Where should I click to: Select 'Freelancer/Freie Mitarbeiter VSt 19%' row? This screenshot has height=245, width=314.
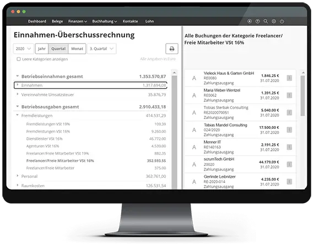point(96,153)
